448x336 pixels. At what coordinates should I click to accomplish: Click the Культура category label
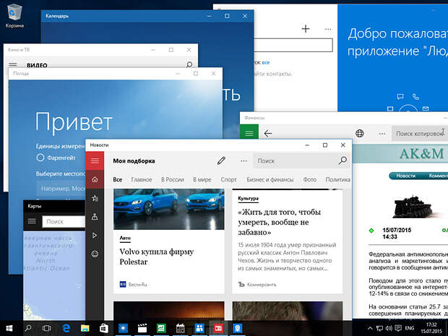coord(248,198)
